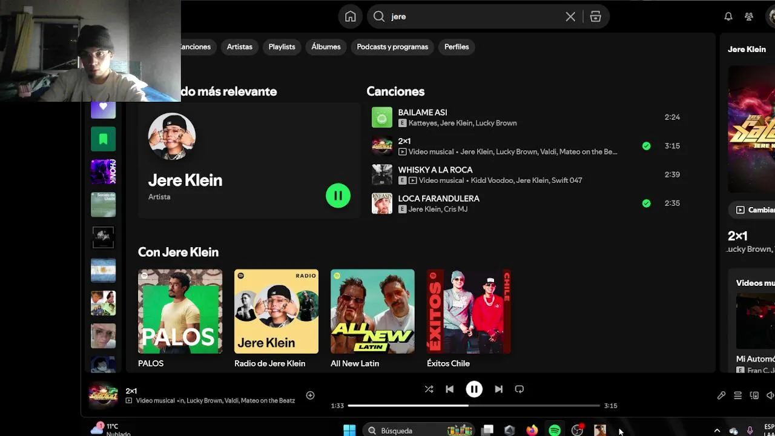Click Cambiar video button in right panel

coord(751,210)
